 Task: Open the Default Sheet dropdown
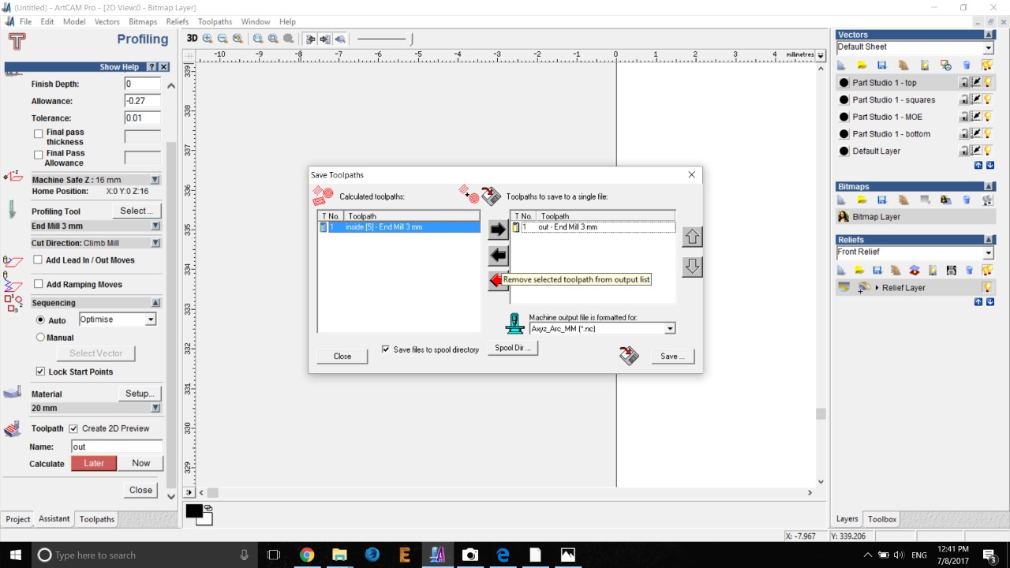(988, 47)
